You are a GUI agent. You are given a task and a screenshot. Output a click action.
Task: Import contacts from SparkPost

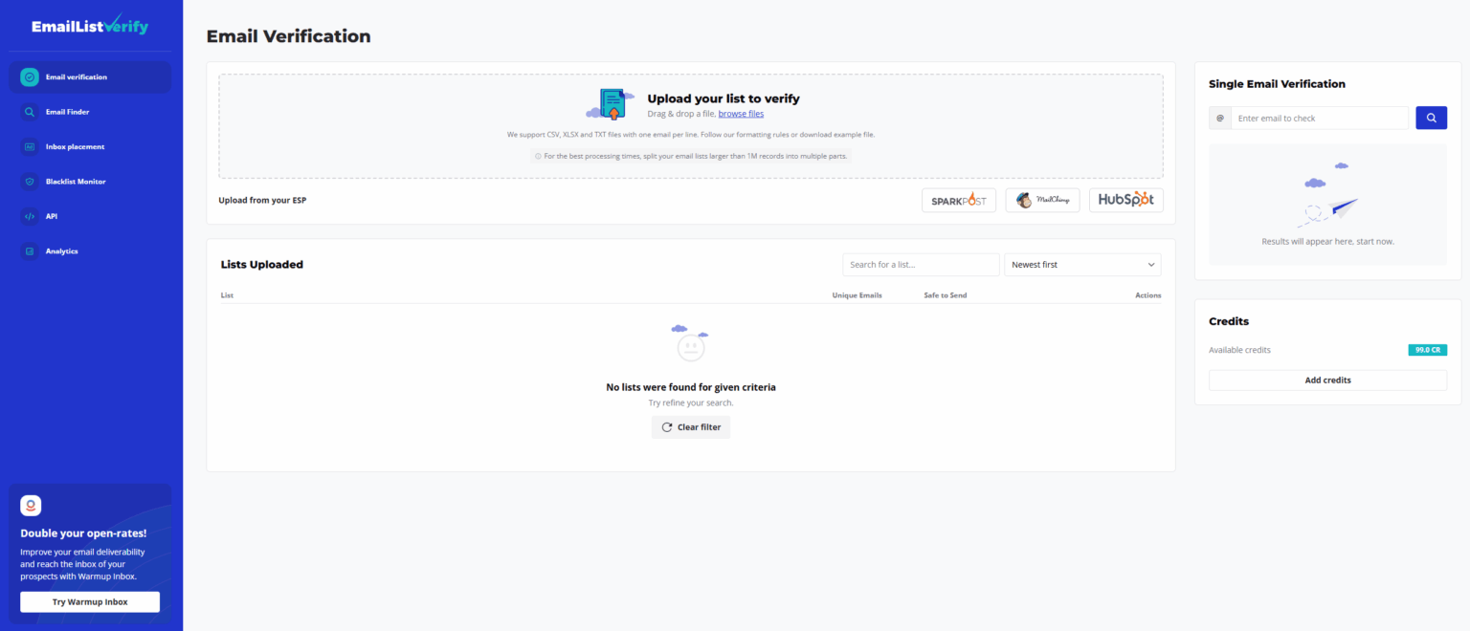(958, 200)
